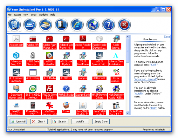
Task: Follow the Advanced Uninstall link
Action: pyautogui.click(x=146, y=79)
